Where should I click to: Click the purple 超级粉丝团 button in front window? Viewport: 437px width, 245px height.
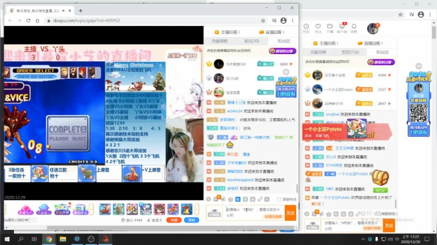282,51
